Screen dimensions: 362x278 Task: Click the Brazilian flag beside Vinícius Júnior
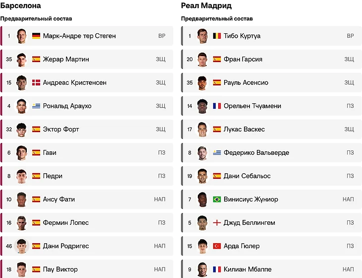pos(217,199)
